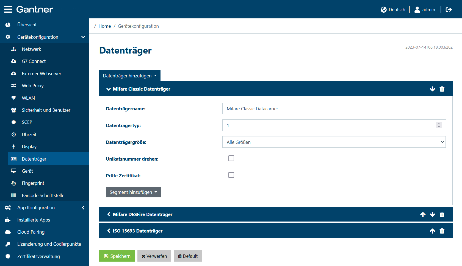Screen dimensions: 462x266
Task: Move Mifare Classic Datenträger down
Action: 432,89
